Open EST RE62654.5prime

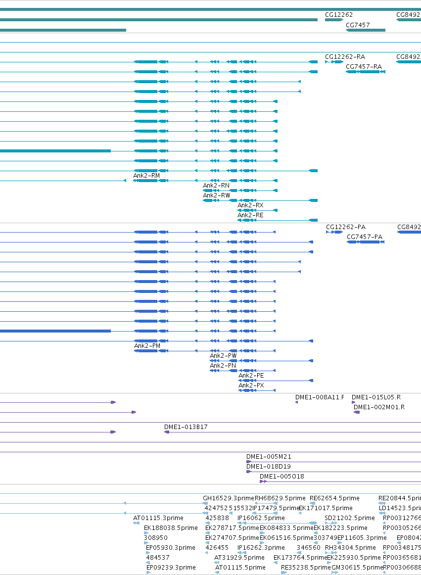[334, 498]
